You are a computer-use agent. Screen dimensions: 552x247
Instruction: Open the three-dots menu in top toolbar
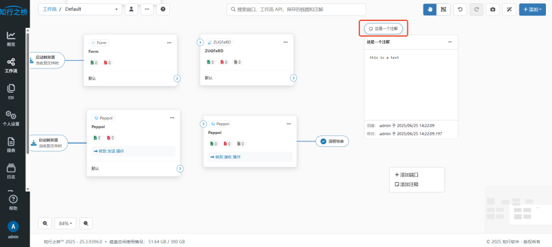147,9
